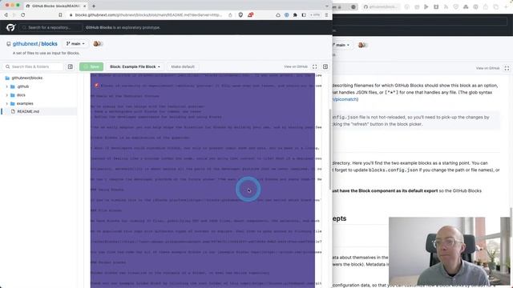Click View on GitHub in front window
This screenshot has width=513, height=288.
click(296, 66)
